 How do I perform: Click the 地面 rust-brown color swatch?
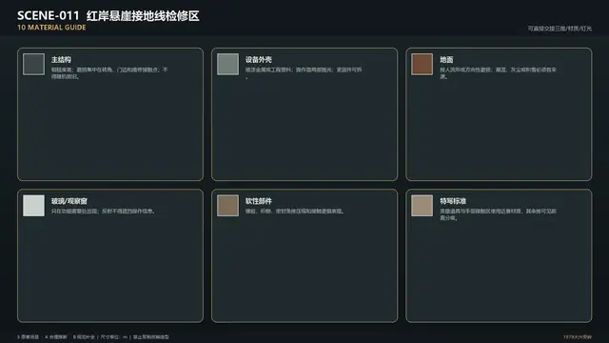(422, 64)
